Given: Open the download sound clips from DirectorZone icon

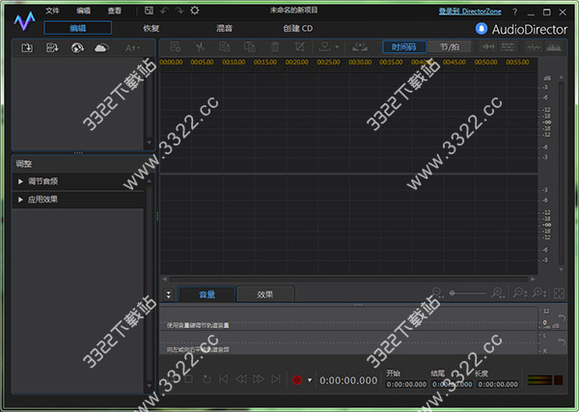Looking at the screenshot, I should (77, 47).
